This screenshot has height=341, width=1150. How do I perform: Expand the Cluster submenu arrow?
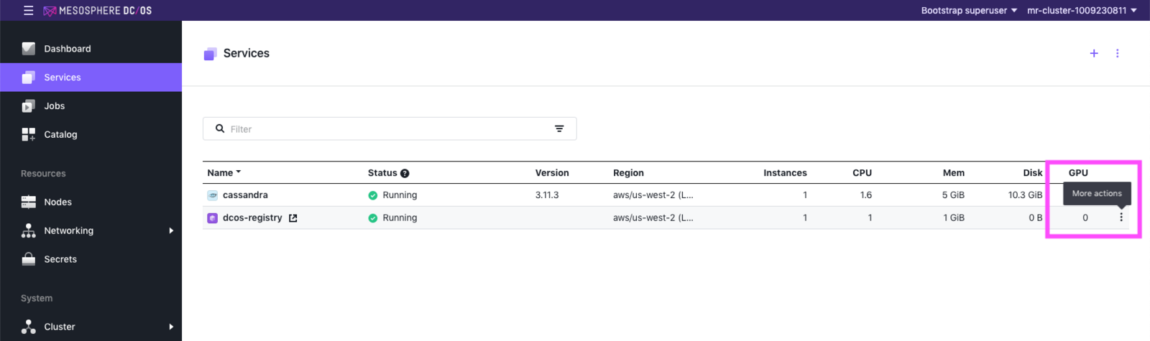pyautogui.click(x=171, y=327)
